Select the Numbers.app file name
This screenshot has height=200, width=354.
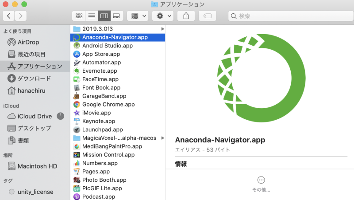click(x=100, y=163)
